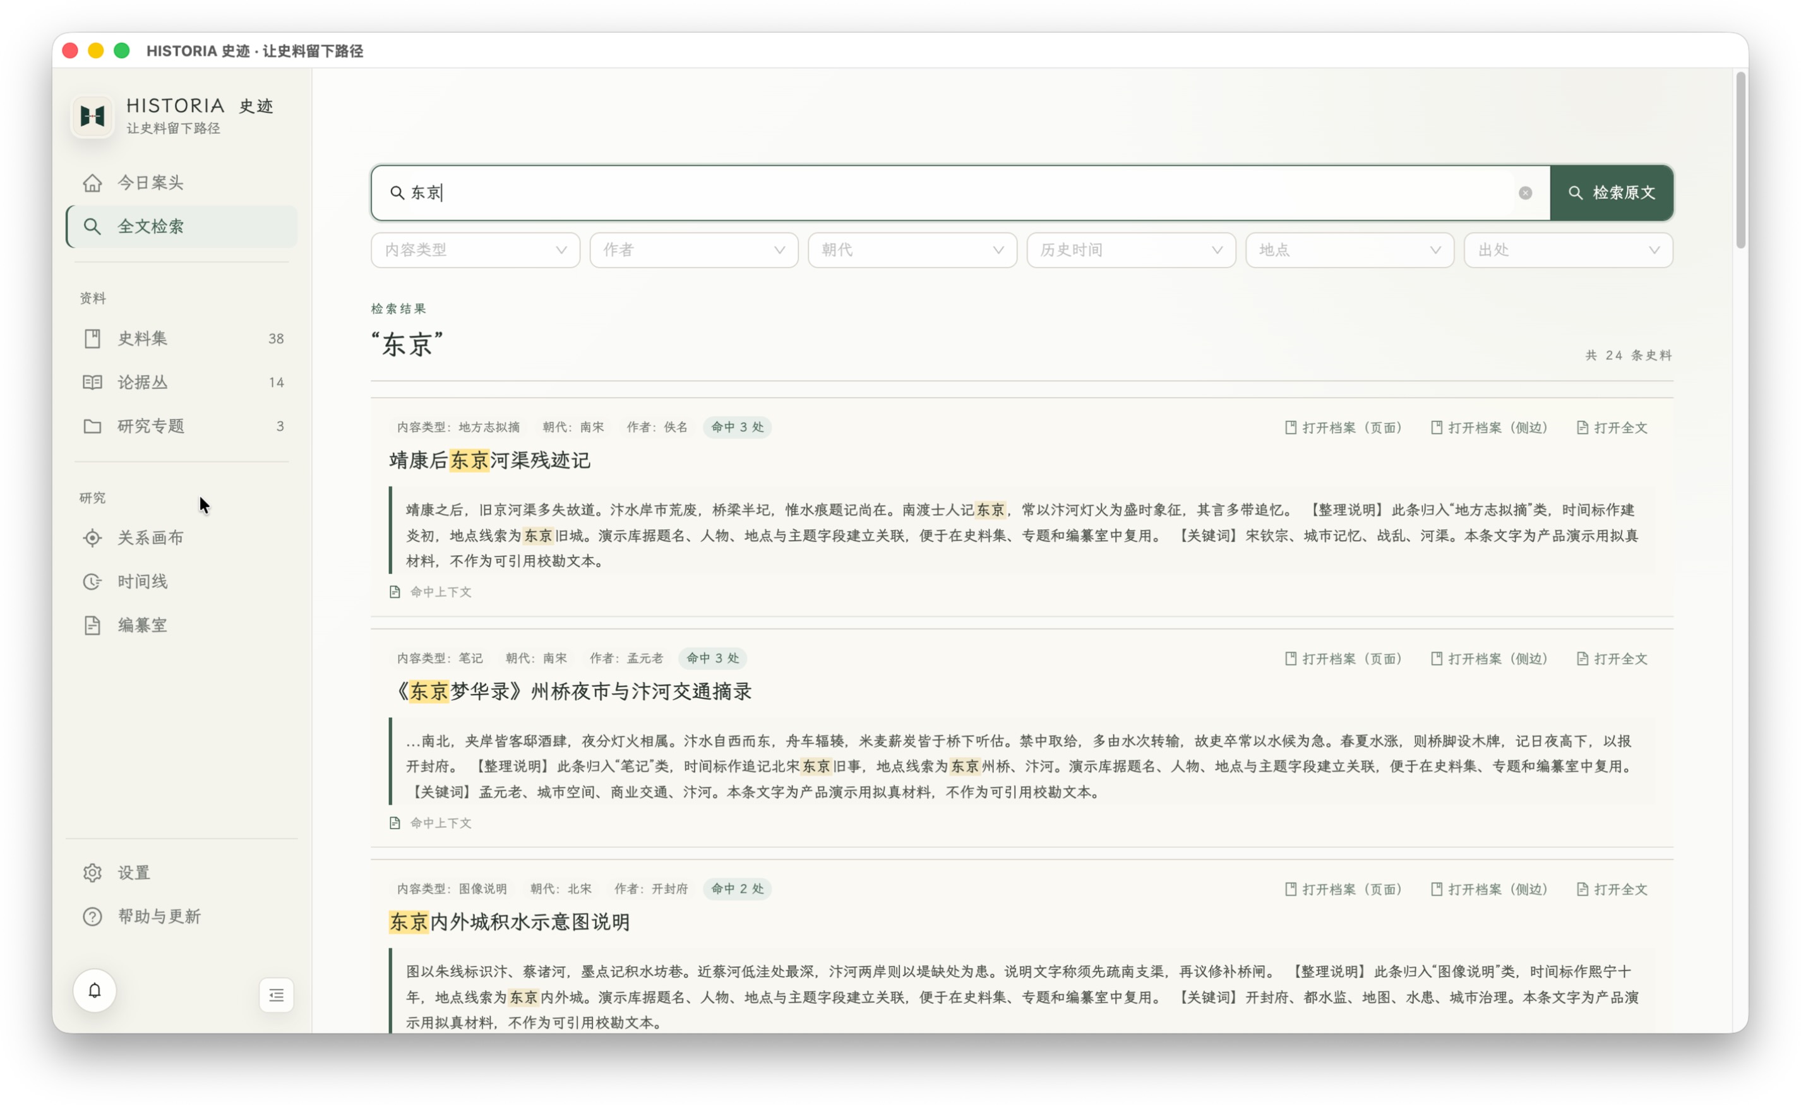Screen dimensions: 1801x1105
Task: Expand the 出处 filter dropdown
Action: tap(1569, 250)
